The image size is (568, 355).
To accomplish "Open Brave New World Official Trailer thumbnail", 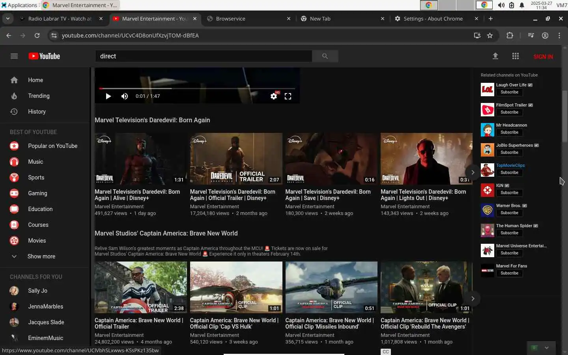I will tap(141, 287).
